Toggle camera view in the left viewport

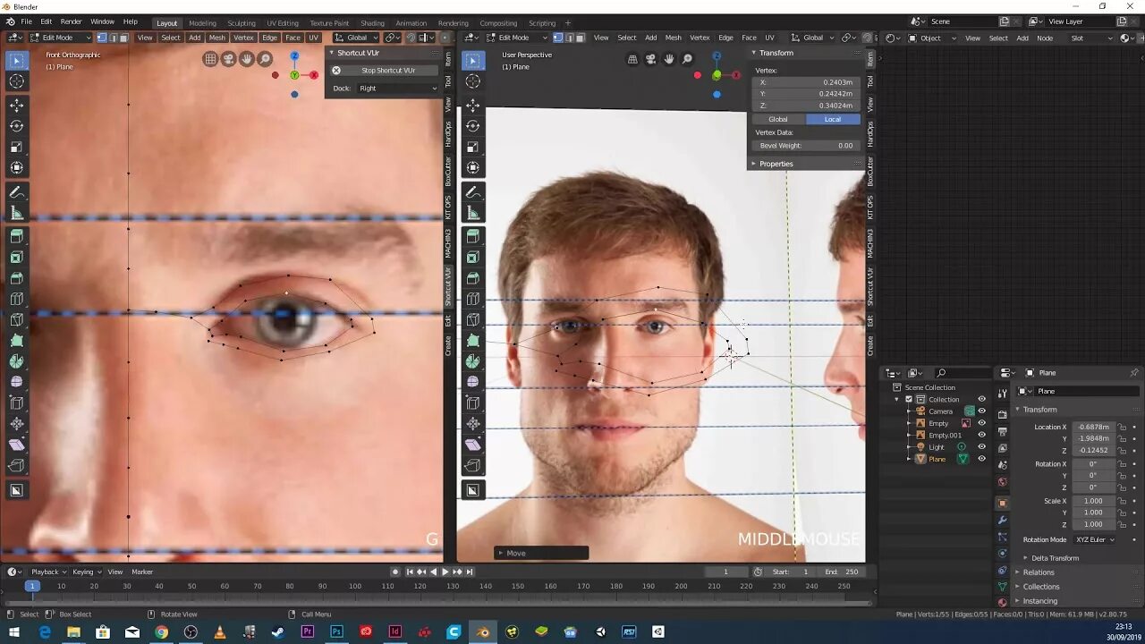click(229, 59)
